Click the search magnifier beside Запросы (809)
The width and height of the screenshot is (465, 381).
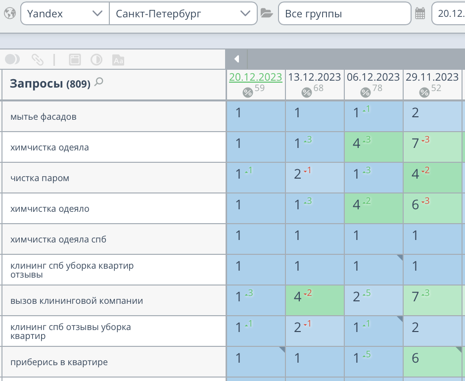pyautogui.click(x=99, y=83)
